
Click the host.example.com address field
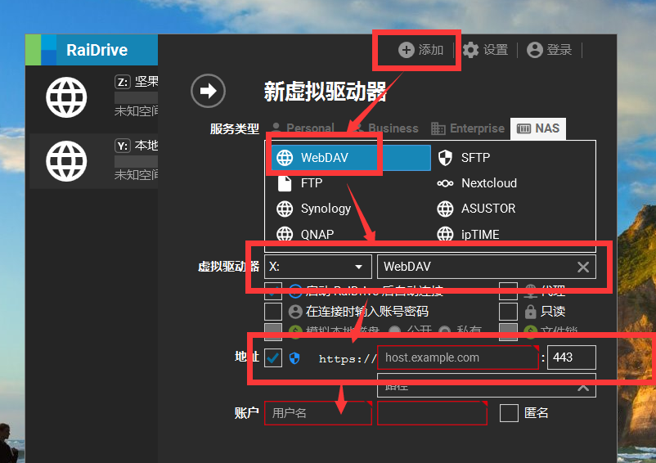click(x=458, y=357)
